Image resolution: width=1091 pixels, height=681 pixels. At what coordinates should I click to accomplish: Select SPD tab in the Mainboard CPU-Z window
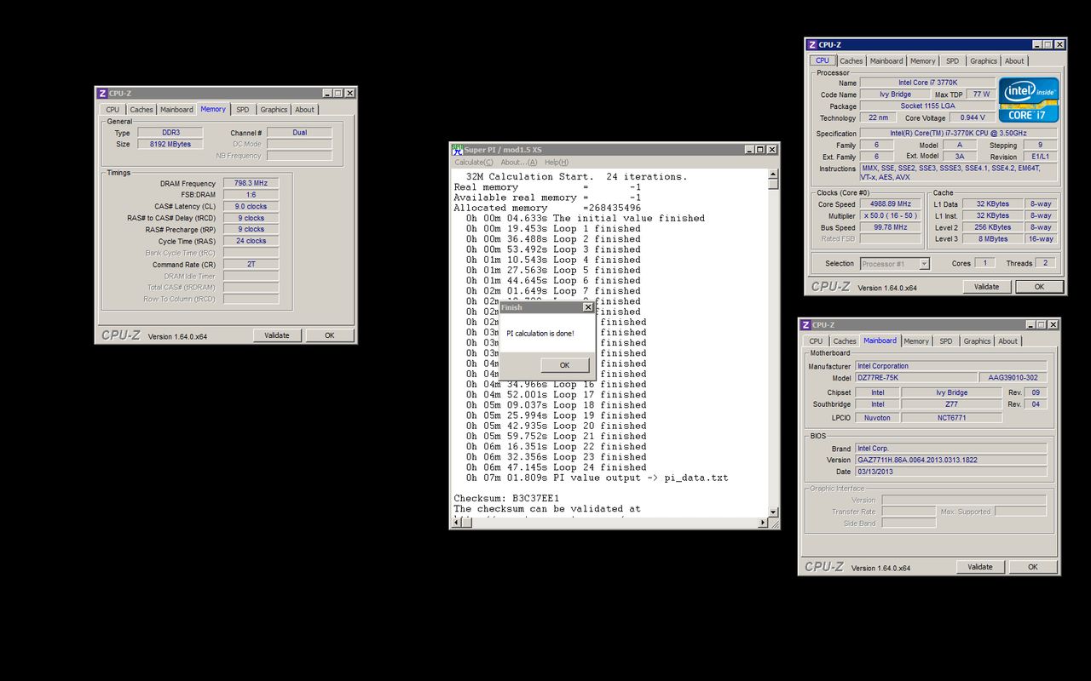[x=946, y=340]
